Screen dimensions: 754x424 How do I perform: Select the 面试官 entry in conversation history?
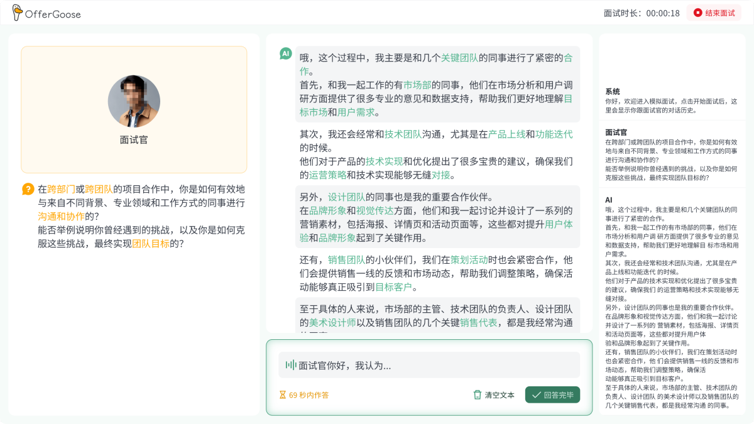[616, 132]
